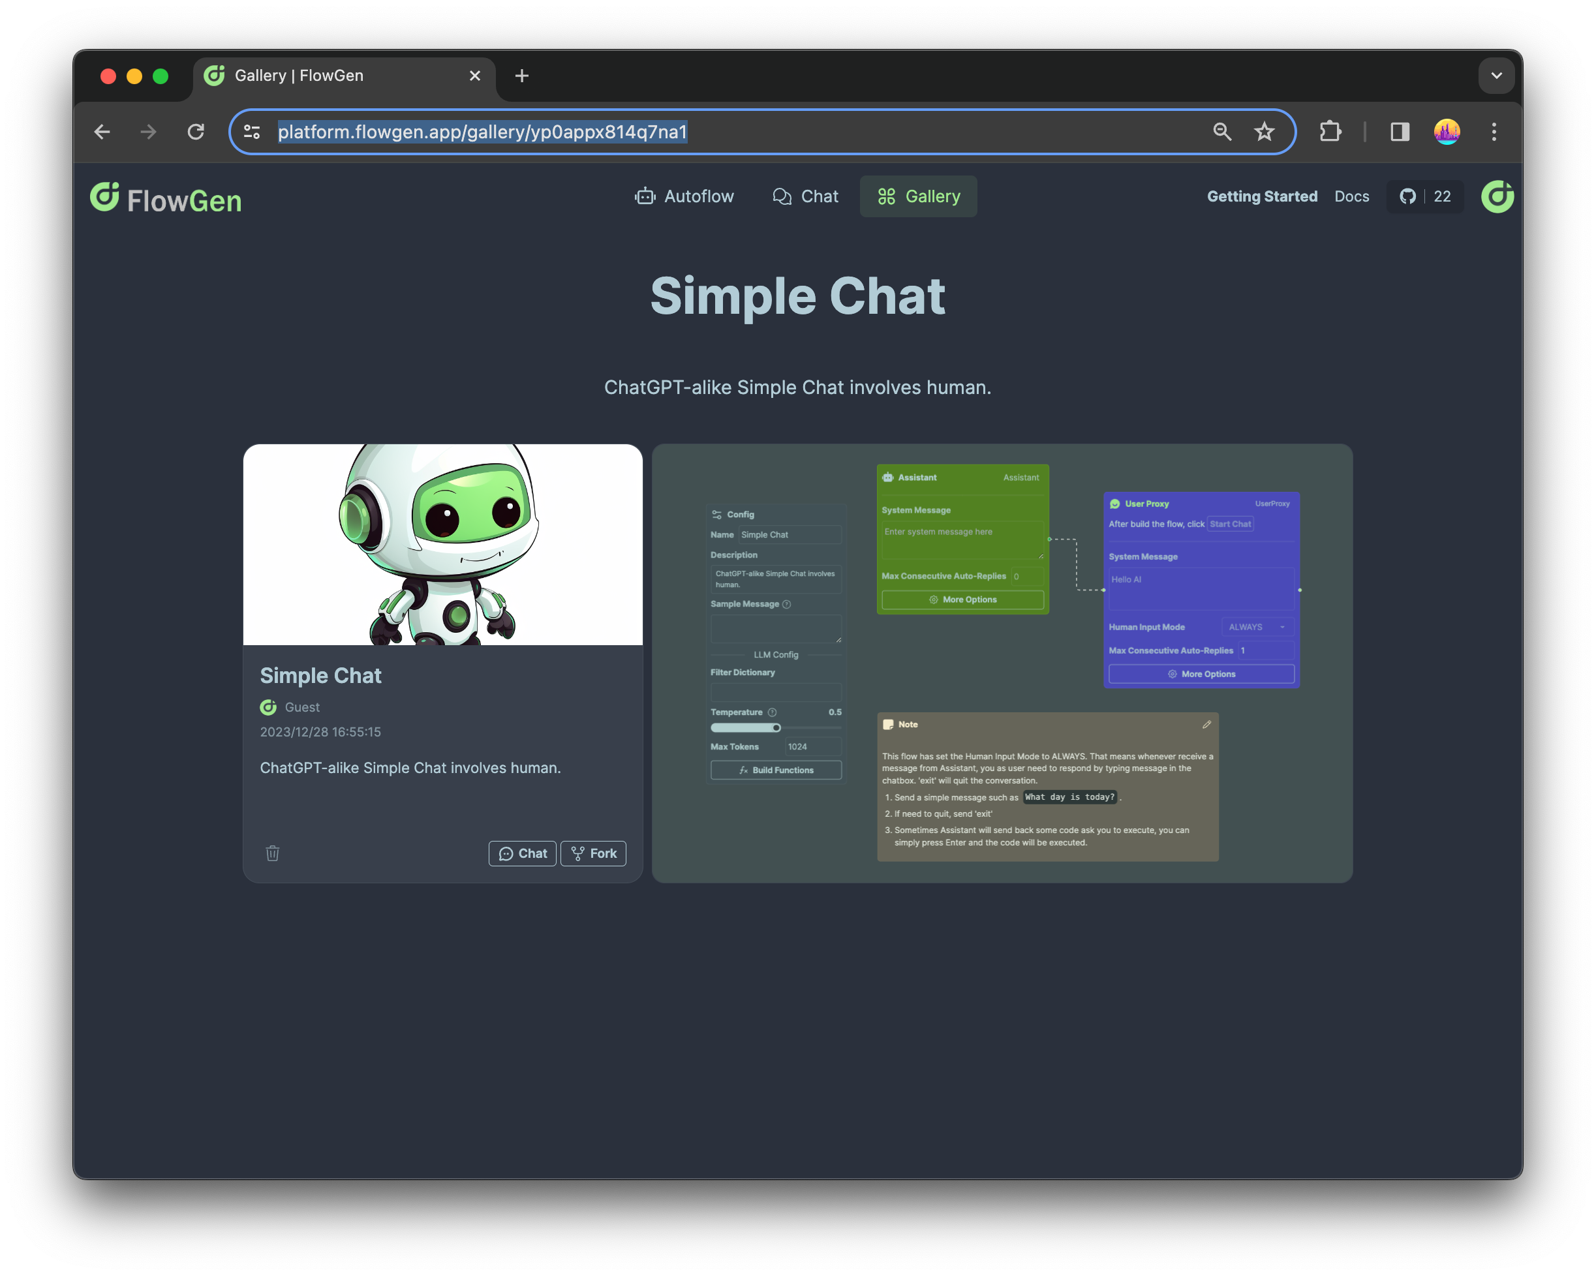Viewport: 1596px width, 1276px height.
Task: Click the Fork button on Simple Chat
Action: coord(594,853)
